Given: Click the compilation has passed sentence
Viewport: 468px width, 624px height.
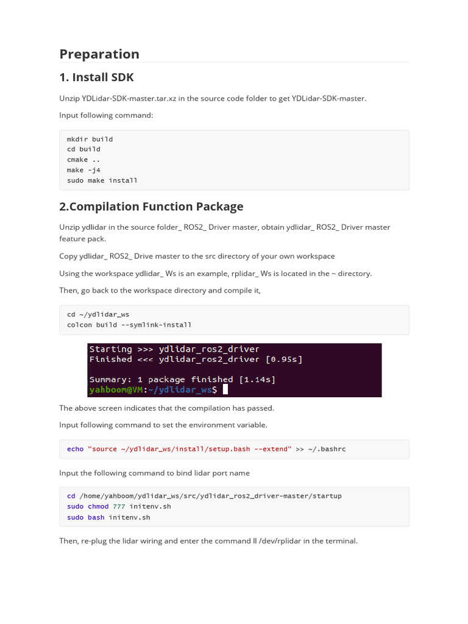Looking at the screenshot, I should click(x=167, y=408).
